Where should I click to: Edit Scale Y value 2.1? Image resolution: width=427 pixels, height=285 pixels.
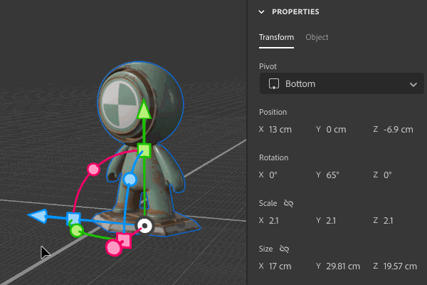331,221
